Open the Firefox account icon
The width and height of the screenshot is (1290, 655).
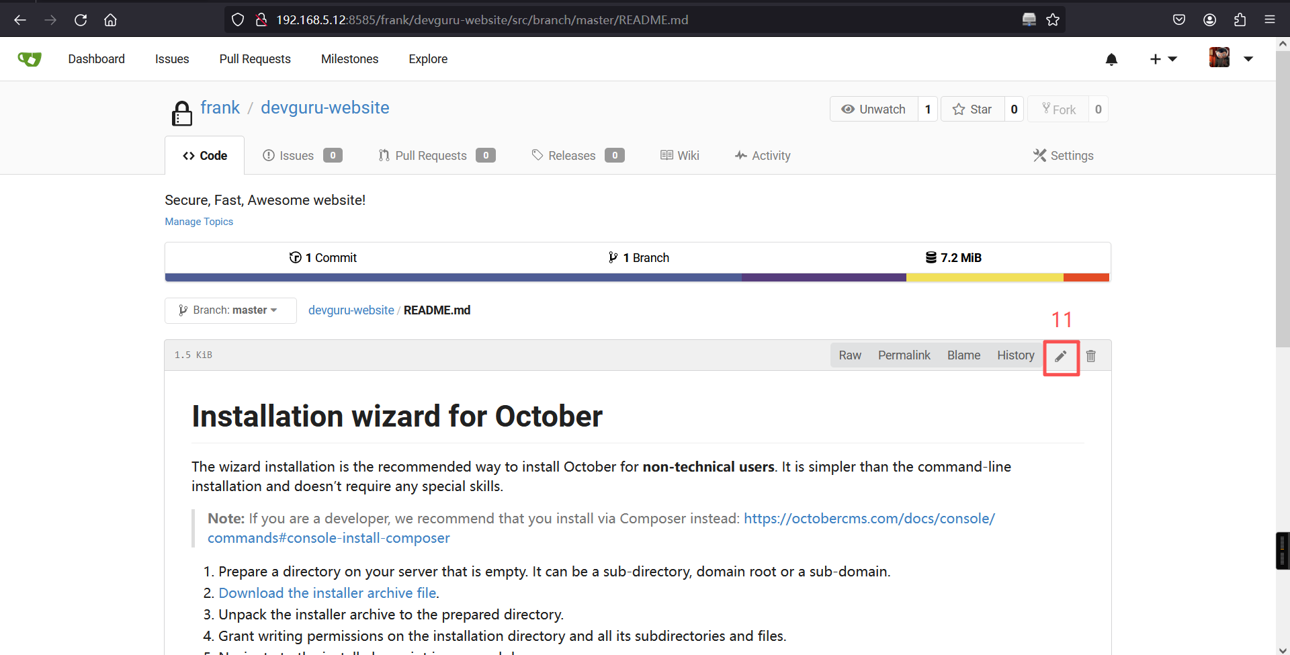pyautogui.click(x=1209, y=19)
